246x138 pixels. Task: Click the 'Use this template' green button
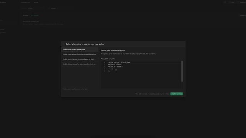176,94
